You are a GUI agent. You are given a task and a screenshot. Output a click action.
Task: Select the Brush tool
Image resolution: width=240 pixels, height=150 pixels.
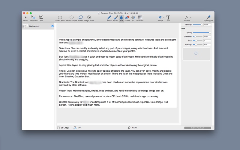(x=115, y=19)
